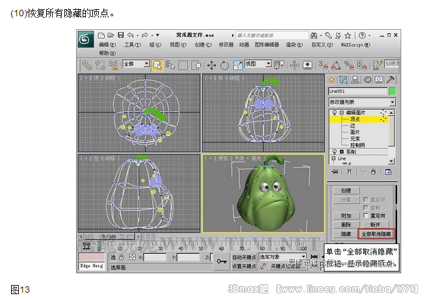The height and width of the screenshot is (300, 437).
Task: Toggle lightbulb for 车削 modifier
Action: (x=334, y=152)
